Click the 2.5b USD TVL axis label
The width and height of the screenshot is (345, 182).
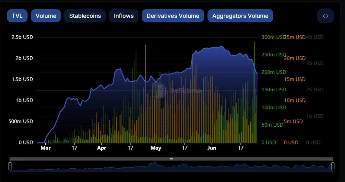point(22,37)
